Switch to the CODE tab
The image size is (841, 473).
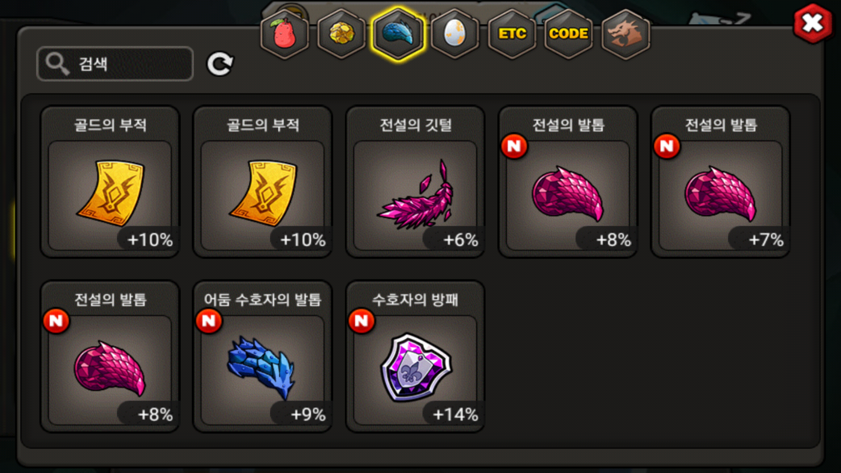pyautogui.click(x=569, y=34)
